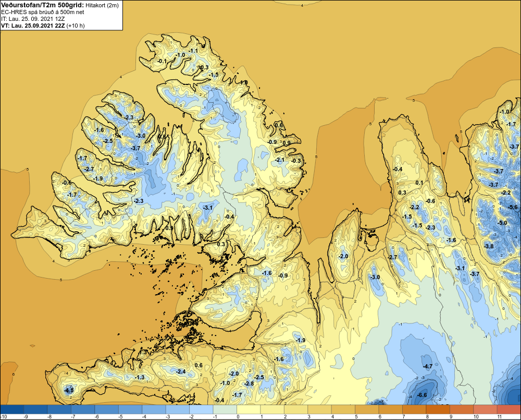Click the '(+10 h)' forecast offset text
The width and height of the screenshot is (521, 420).
tap(76, 26)
